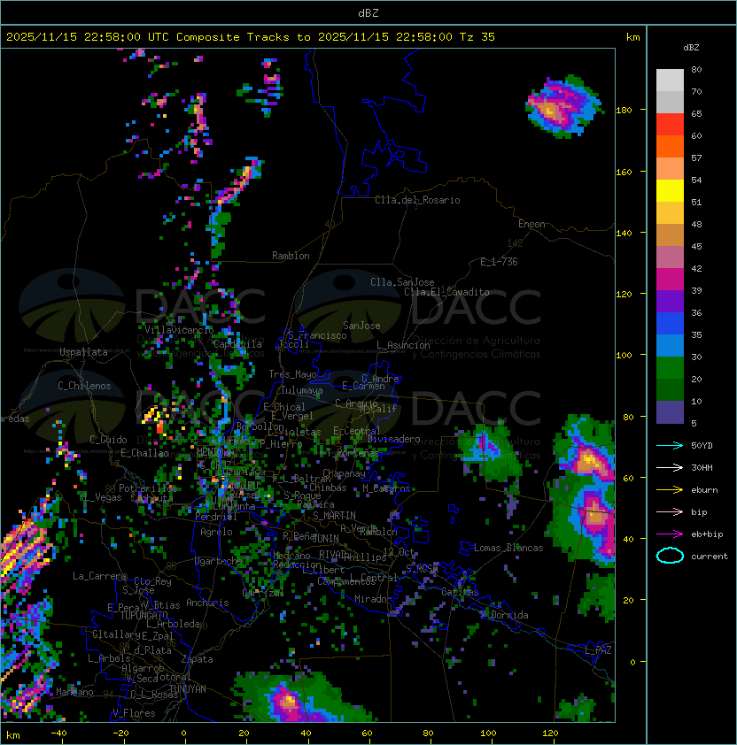Select the 'VillaVicencio' map label
Screen dimensions: 737x745
(179, 330)
